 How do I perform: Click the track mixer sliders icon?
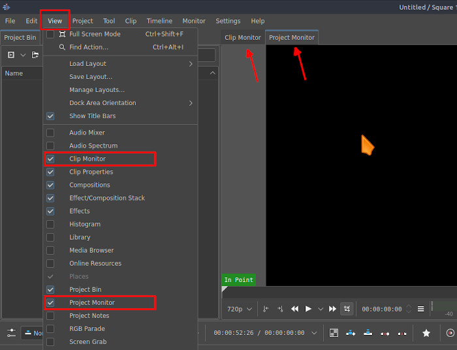click(x=11, y=333)
